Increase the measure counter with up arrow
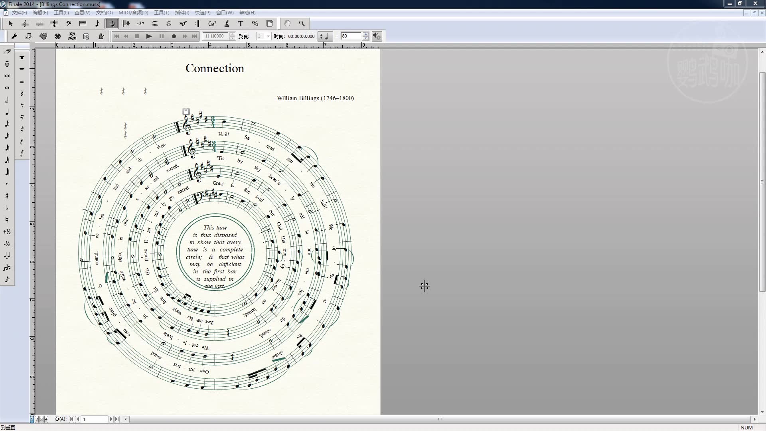Image resolution: width=766 pixels, height=431 pixels. [233, 34]
